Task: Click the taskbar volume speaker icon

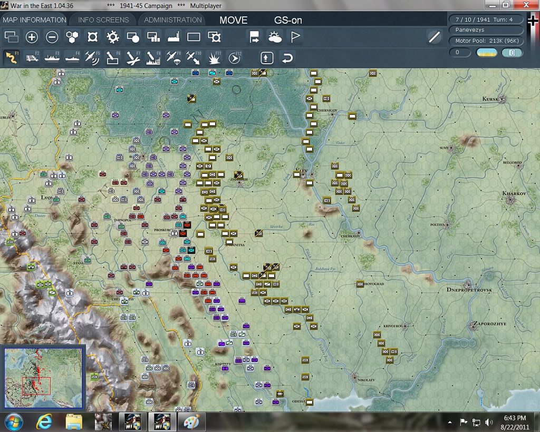Action: [488, 422]
